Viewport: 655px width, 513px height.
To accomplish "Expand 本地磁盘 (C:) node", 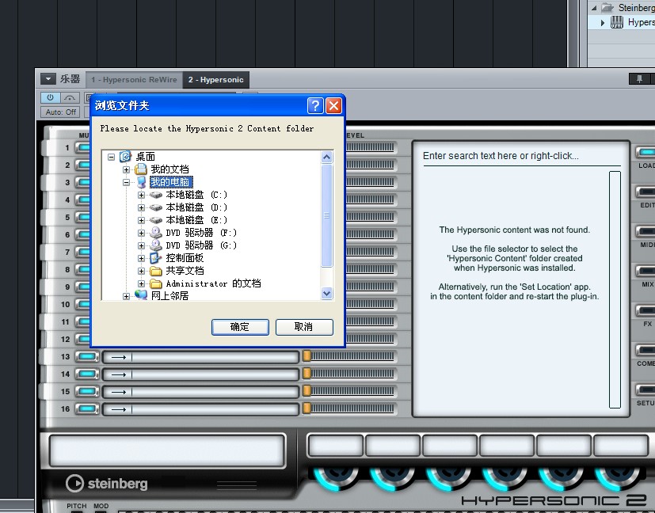I will coord(141,195).
